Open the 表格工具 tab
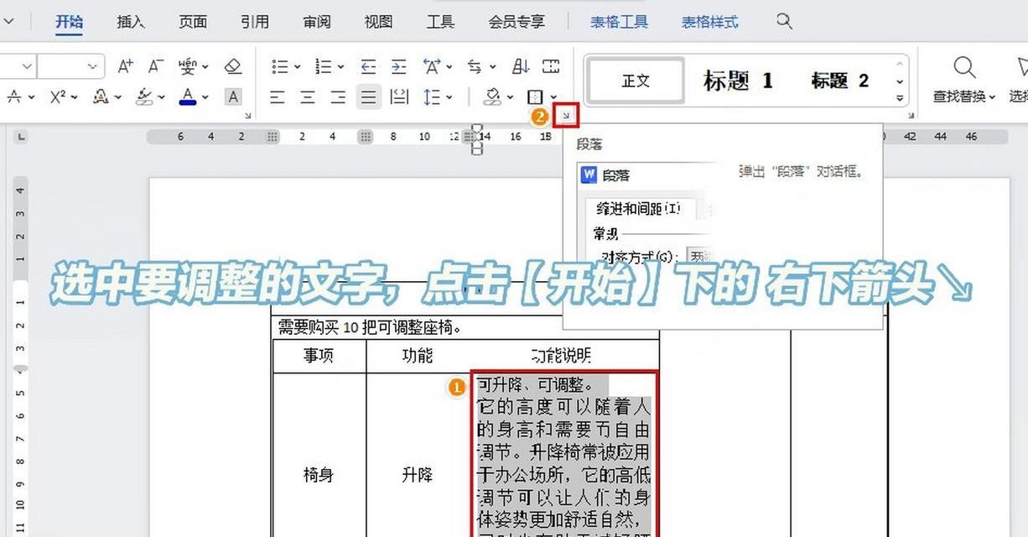 tap(619, 22)
